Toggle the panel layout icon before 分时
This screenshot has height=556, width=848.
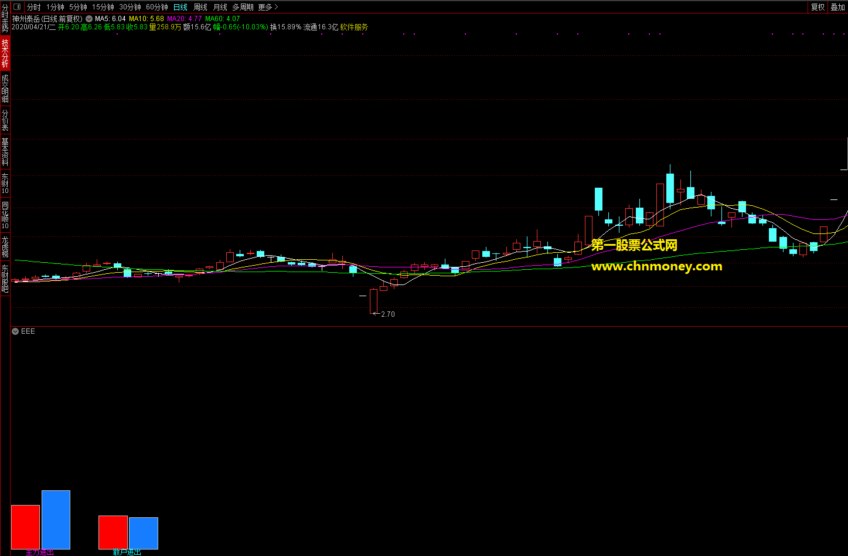[x=17, y=7]
